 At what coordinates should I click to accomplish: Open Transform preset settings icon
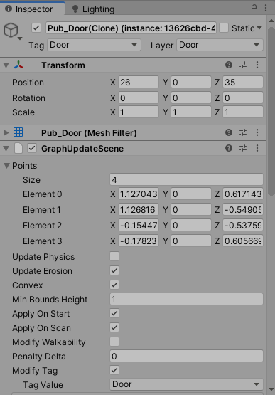[x=243, y=65]
